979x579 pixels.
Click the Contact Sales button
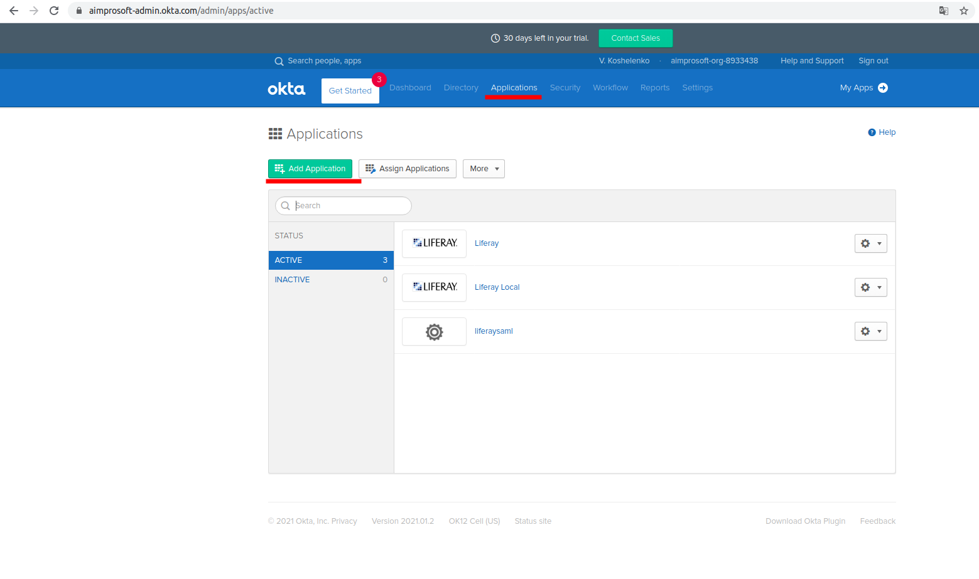636,38
